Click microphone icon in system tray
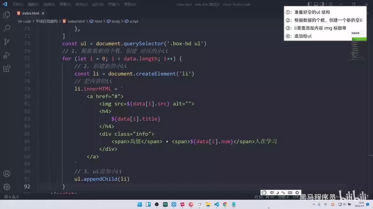The height and width of the screenshot is (209, 373). [319, 204]
